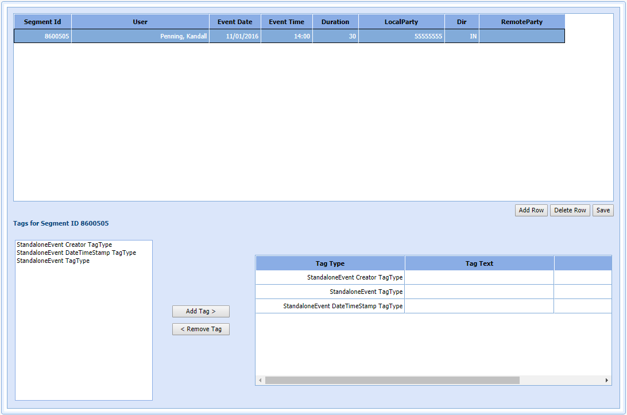Click the Add Tag > button
This screenshot has height=415, width=627.
tap(200, 311)
